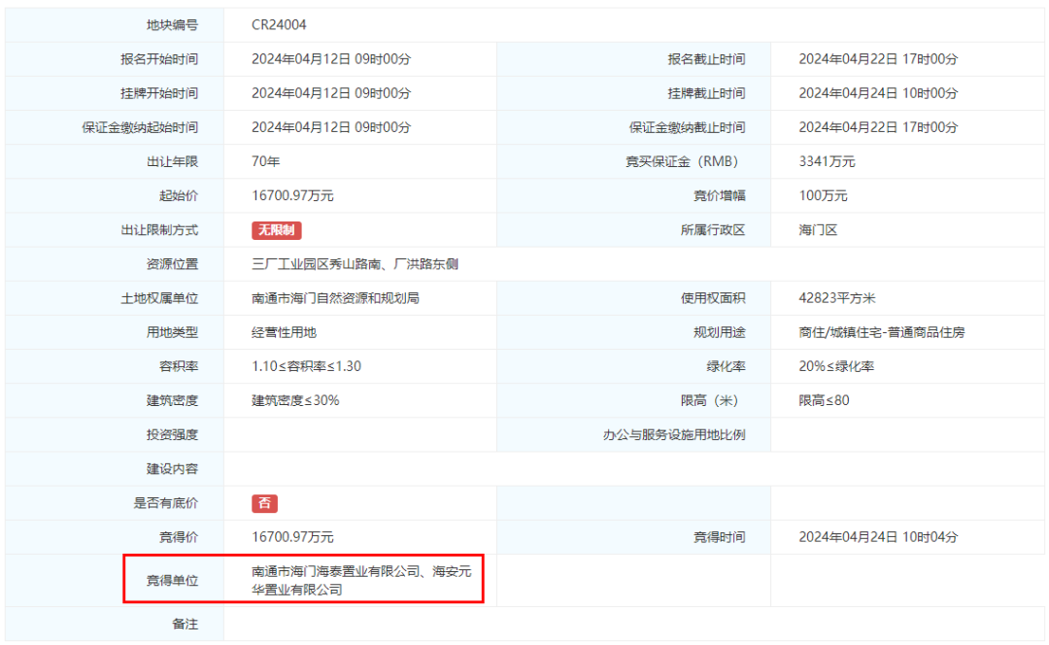1049x645 pixels.
Task: Click the 所属行政区 value 海门区
Action: [x=818, y=229]
